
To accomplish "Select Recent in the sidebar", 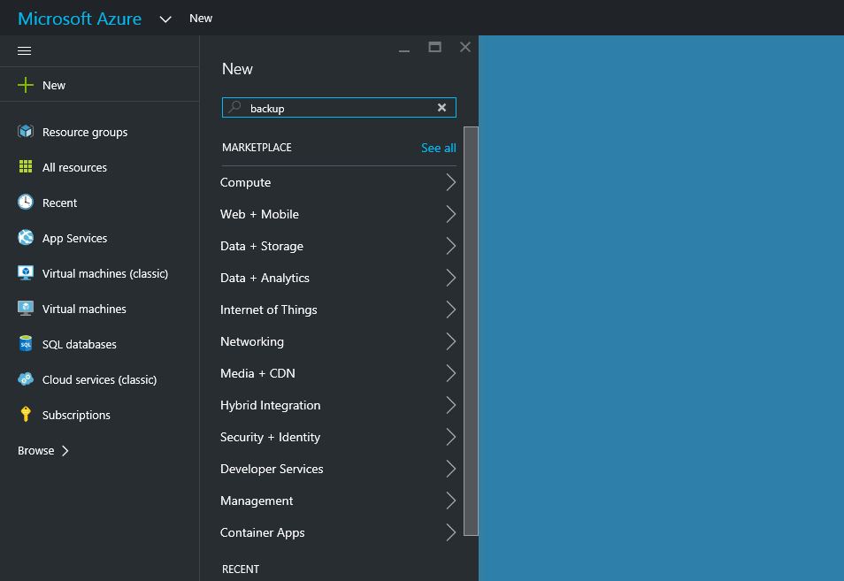I will (60, 203).
